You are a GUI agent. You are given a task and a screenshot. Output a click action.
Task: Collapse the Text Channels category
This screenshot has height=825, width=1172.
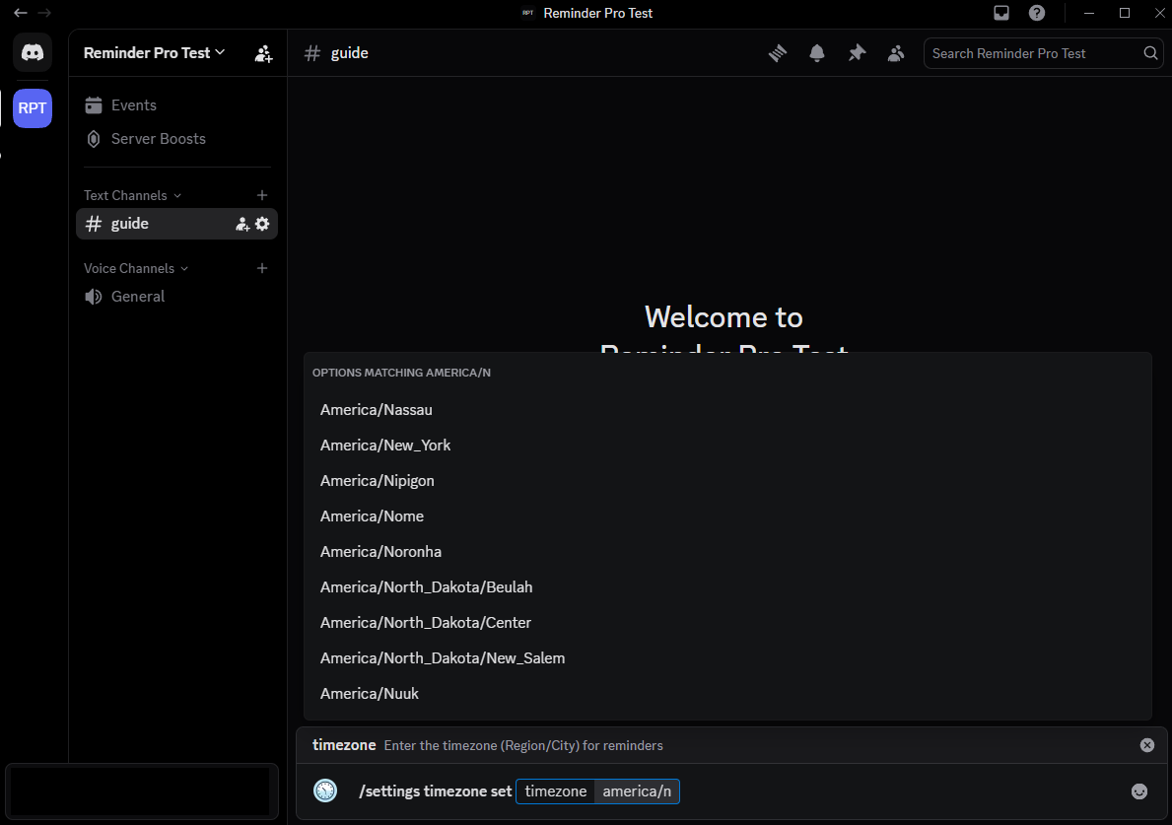(x=132, y=195)
